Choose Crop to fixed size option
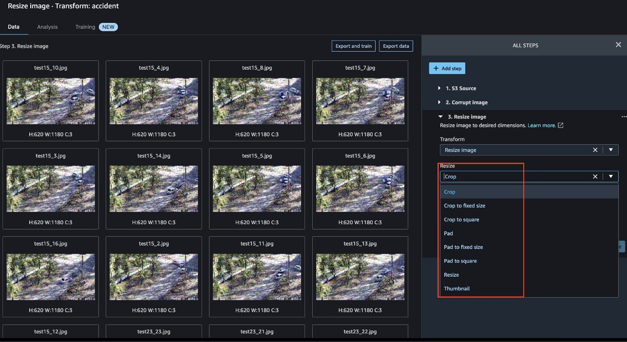 529,206
